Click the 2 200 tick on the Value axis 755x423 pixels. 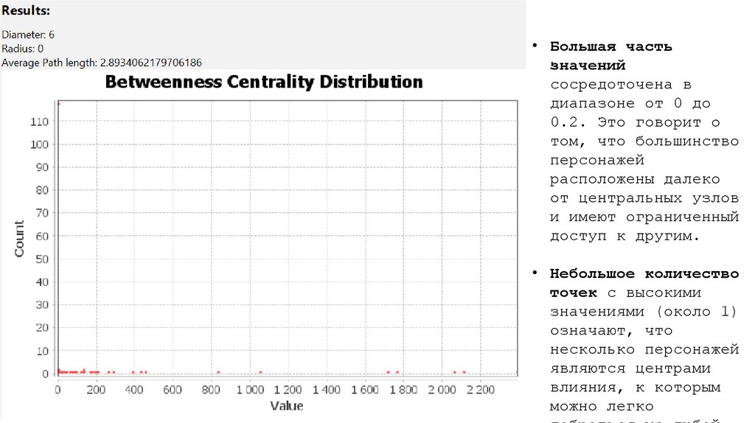[481, 388]
